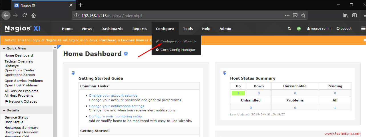Click pin icon on Getting Started Guide dashlet

(73, 73)
